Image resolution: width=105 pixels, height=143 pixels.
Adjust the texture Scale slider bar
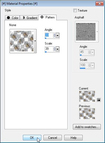(87, 68)
